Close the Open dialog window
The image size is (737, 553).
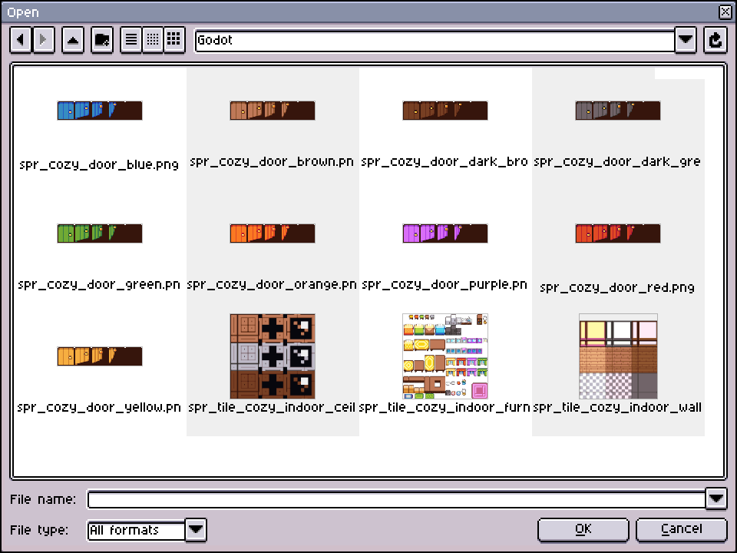(725, 12)
